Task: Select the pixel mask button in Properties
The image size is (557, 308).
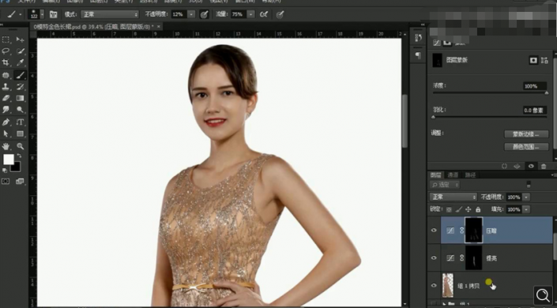Action: [533, 60]
